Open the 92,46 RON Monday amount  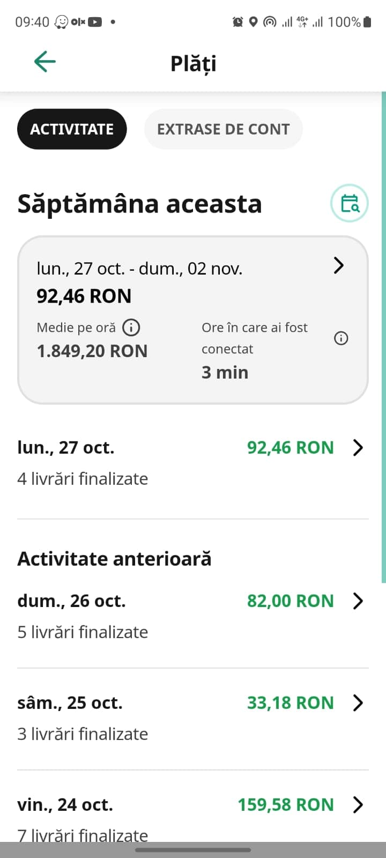(x=290, y=448)
